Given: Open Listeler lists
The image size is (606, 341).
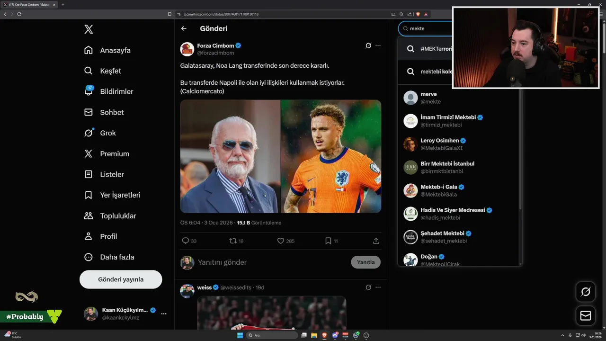Looking at the screenshot, I should coord(104,174).
